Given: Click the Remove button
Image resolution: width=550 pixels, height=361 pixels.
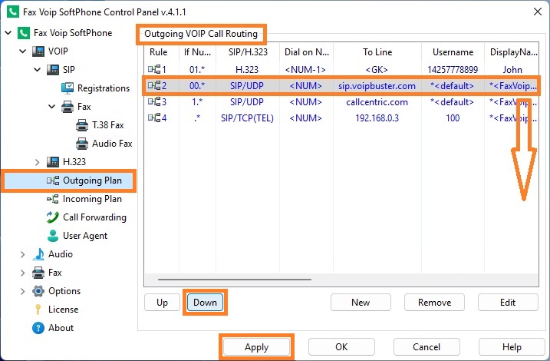Looking at the screenshot, I should click(x=435, y=303).
